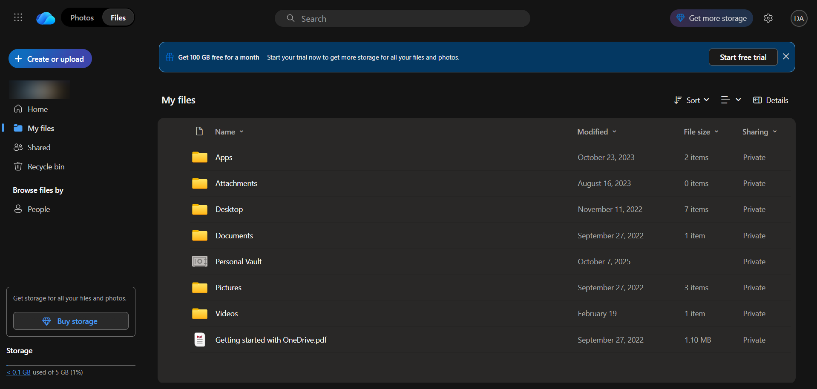The width and height of the screenshot is (817, 389).
Task: Expand the Sort dropdown
Action: (692, 100)
